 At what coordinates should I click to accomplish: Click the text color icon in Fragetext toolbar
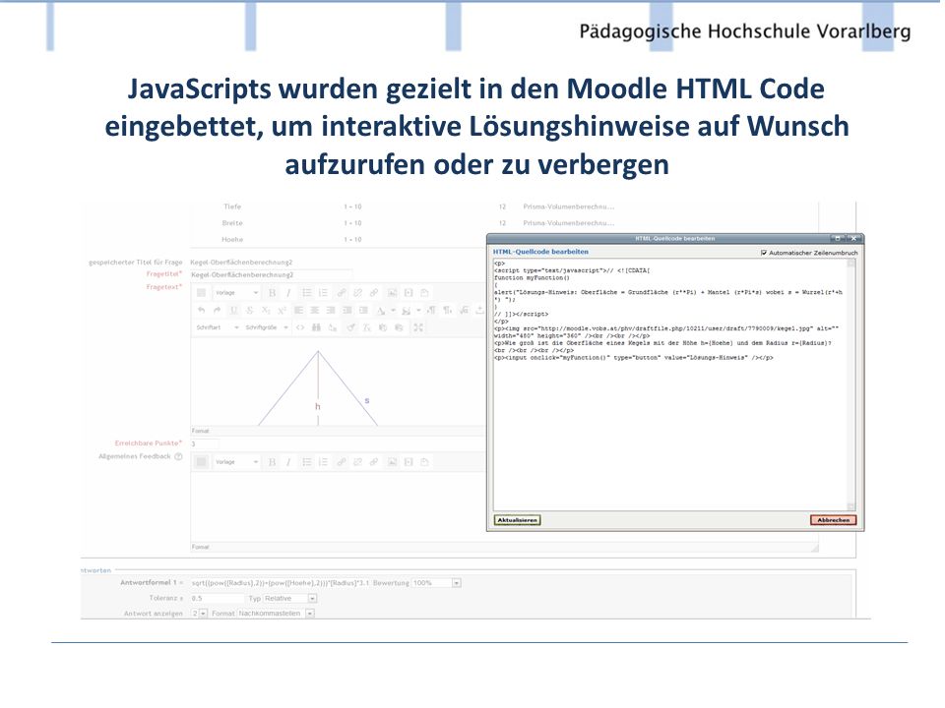[x=381, y=310]
